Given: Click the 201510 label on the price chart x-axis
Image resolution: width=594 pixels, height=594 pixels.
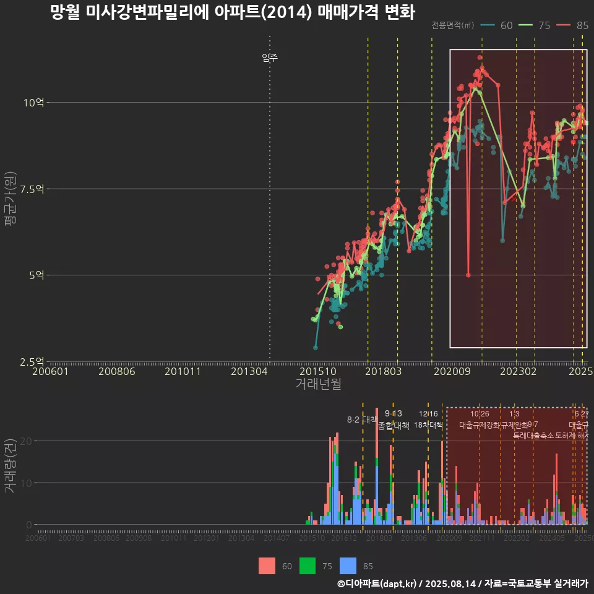Looking at the screenshot, I should pos(318,371).
